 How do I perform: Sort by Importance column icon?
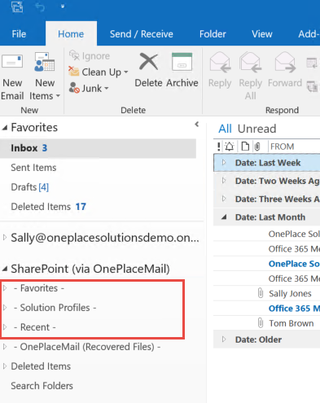tap(219, 147)
